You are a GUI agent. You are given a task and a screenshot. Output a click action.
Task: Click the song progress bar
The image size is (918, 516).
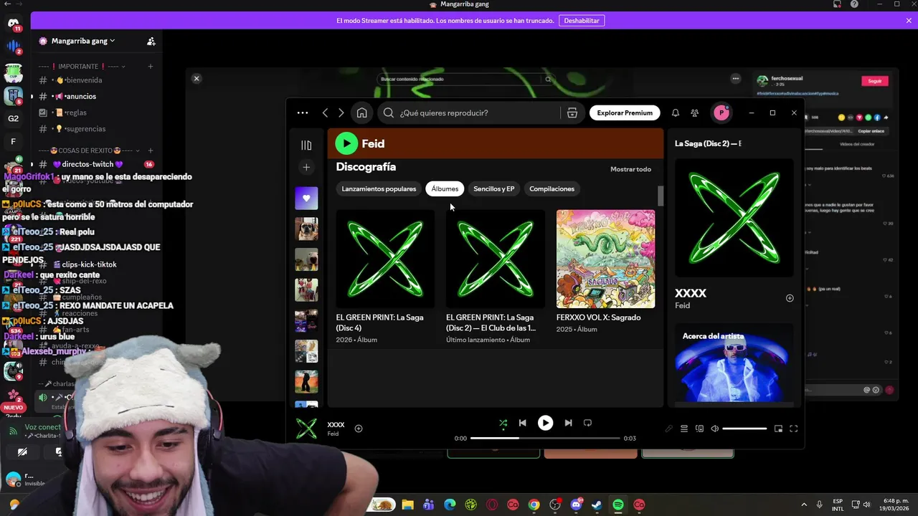point(545,438)
